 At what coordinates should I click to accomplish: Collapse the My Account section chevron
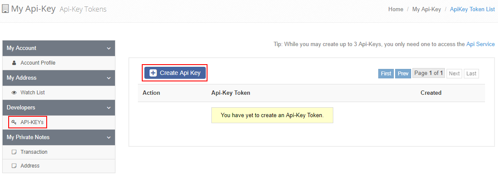pyautogui.click(x=109, y=48)
